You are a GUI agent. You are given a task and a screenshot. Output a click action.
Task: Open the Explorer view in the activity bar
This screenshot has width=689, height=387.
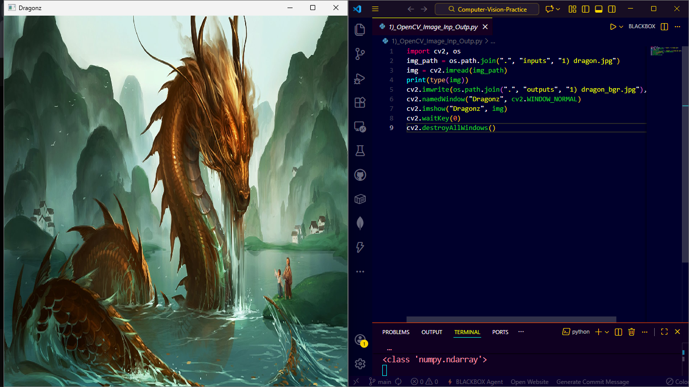360,30
